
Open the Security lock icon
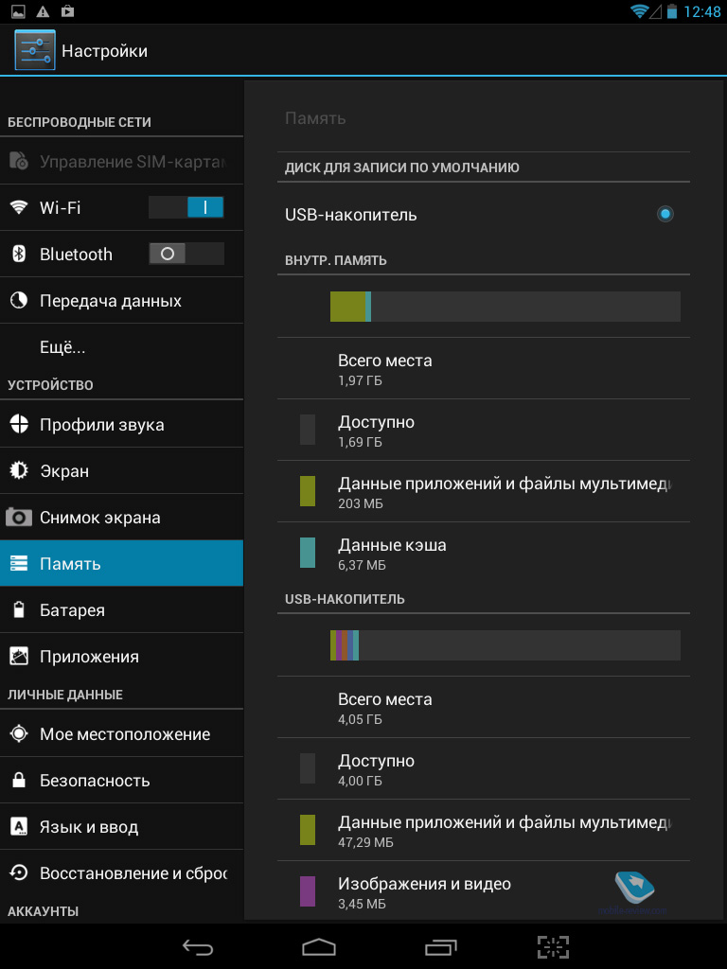pos(19,781)
